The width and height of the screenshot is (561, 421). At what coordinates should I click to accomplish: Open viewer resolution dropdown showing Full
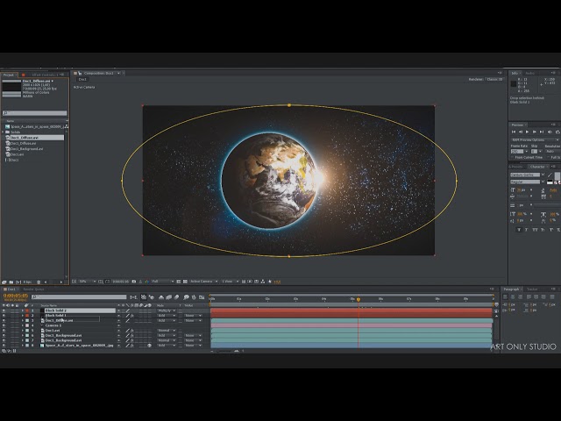[163, 282]
